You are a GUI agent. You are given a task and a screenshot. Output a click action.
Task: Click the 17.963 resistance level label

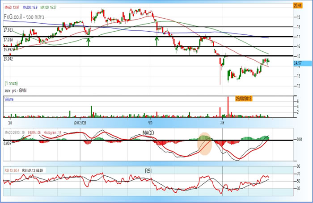click(x=8, y=29)
